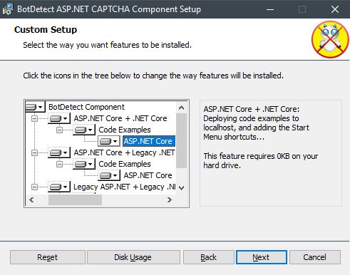350x275 pixels.
Task: Close the setup window
Action: (335, 9)
